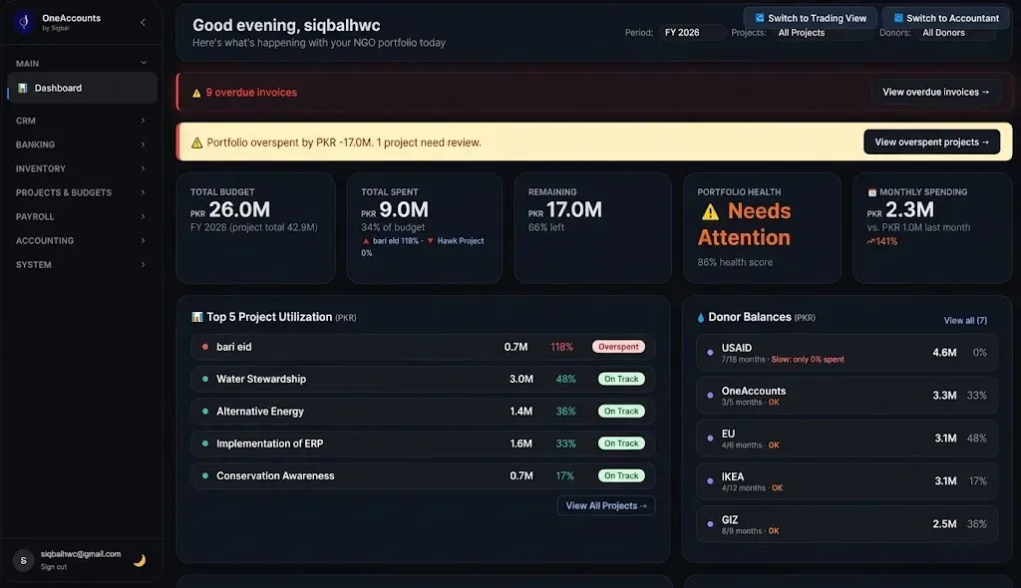The height and width of the screenshot is (588, 1021).
Task: Click the 86% health score text
Action: pos(735,262)
